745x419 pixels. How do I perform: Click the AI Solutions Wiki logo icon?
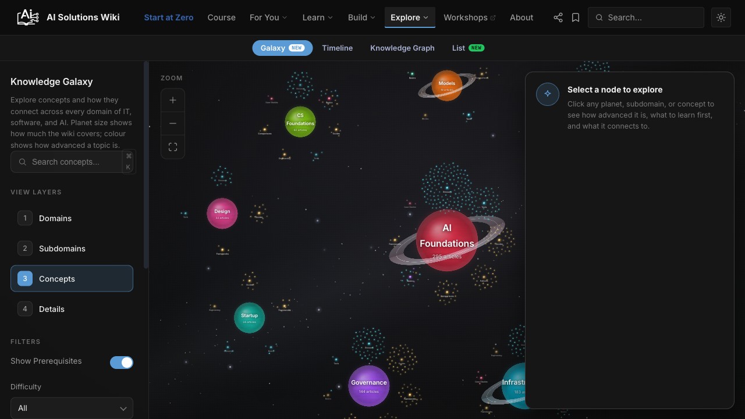(x=27, y=17)
